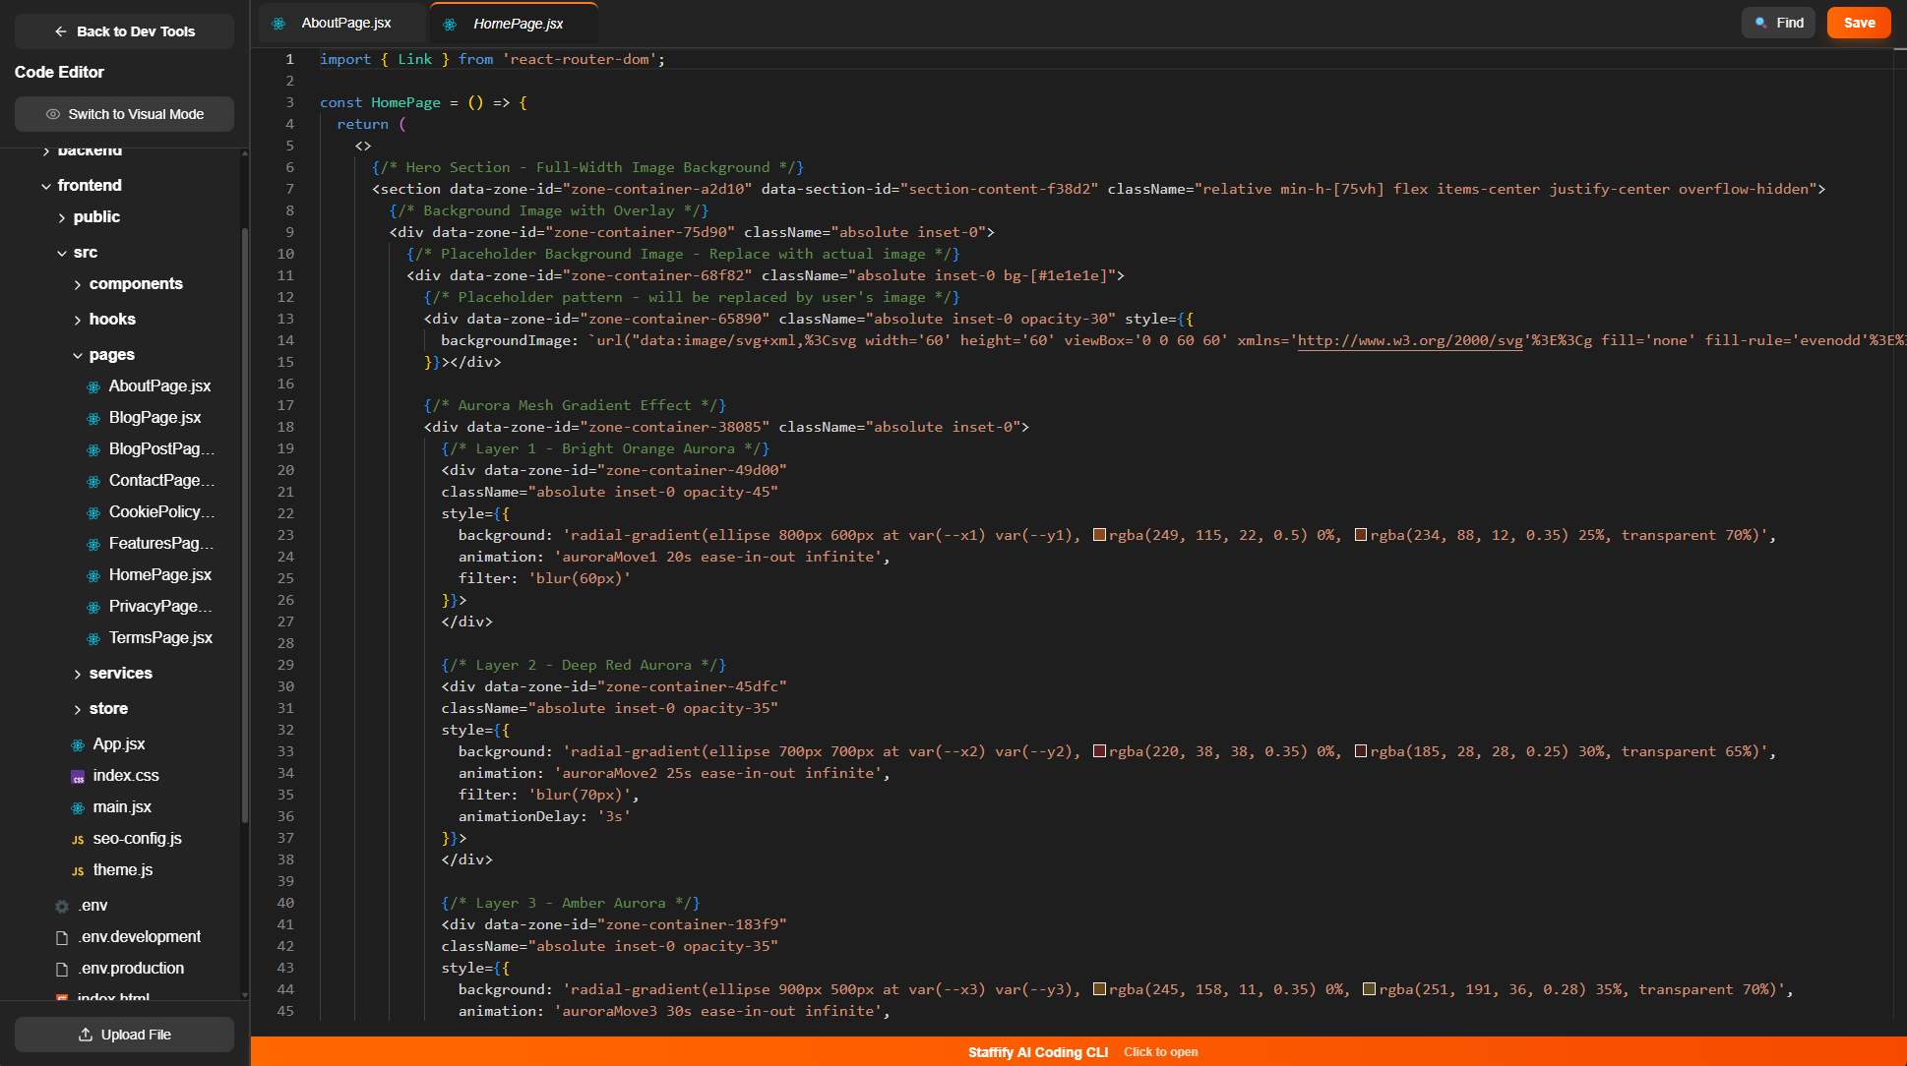Click the React icon on HomePage.jsx tab
This screenshot has width=1907, height=1066.
(x=450, y=24)
